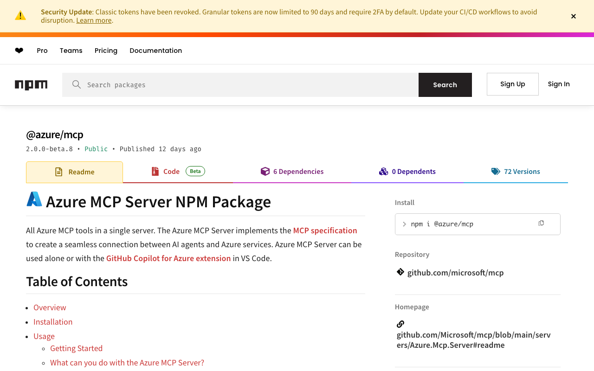
Task: Open the github.com/microsoft/mcp repository link
Action: coord(455,273)
